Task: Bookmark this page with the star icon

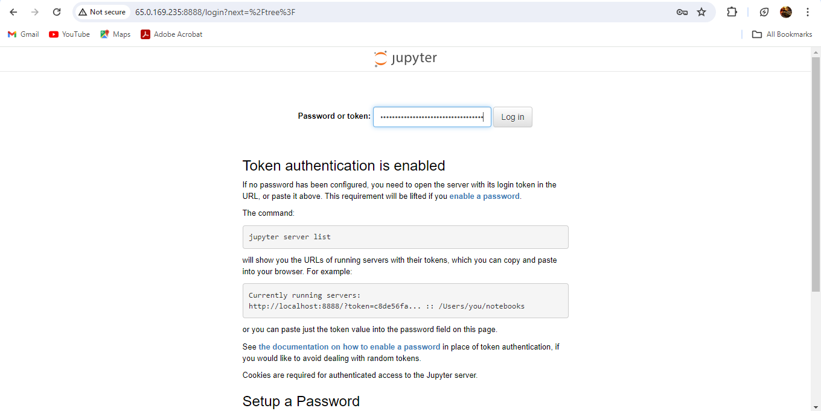Action: [701, 11]
